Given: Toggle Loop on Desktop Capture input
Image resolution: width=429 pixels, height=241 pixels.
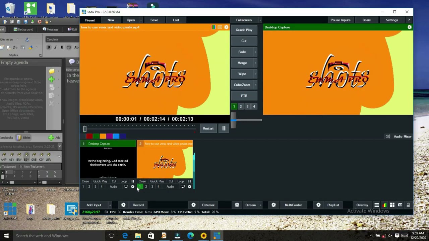Looking at the screenshot, I should coord(124,181).
